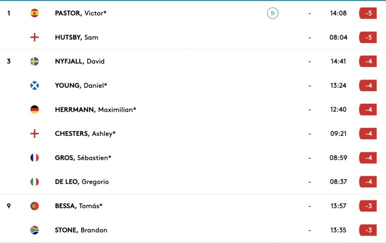The height and width of the screenshot is (243, 386).
Task: Open player profile for HUTSBY, Sam
Action: tap(77, 38)
